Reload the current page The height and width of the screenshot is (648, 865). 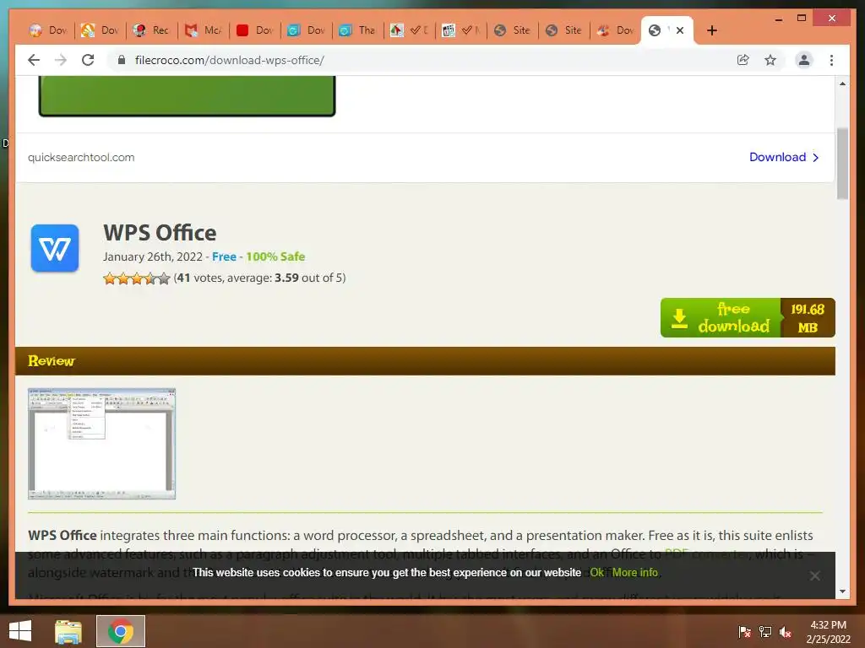(x=88, y=60)
